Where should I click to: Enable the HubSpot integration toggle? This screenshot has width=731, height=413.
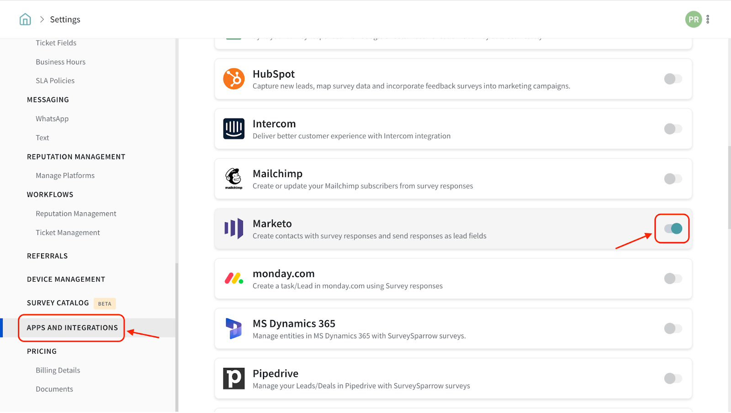tap(673, 79)
